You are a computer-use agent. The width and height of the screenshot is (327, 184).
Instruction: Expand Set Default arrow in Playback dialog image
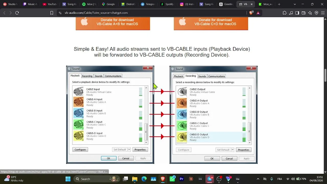129,149
